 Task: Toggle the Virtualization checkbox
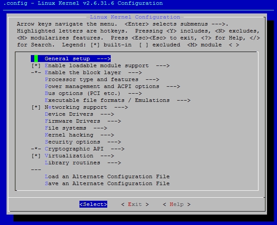point(36,156)
